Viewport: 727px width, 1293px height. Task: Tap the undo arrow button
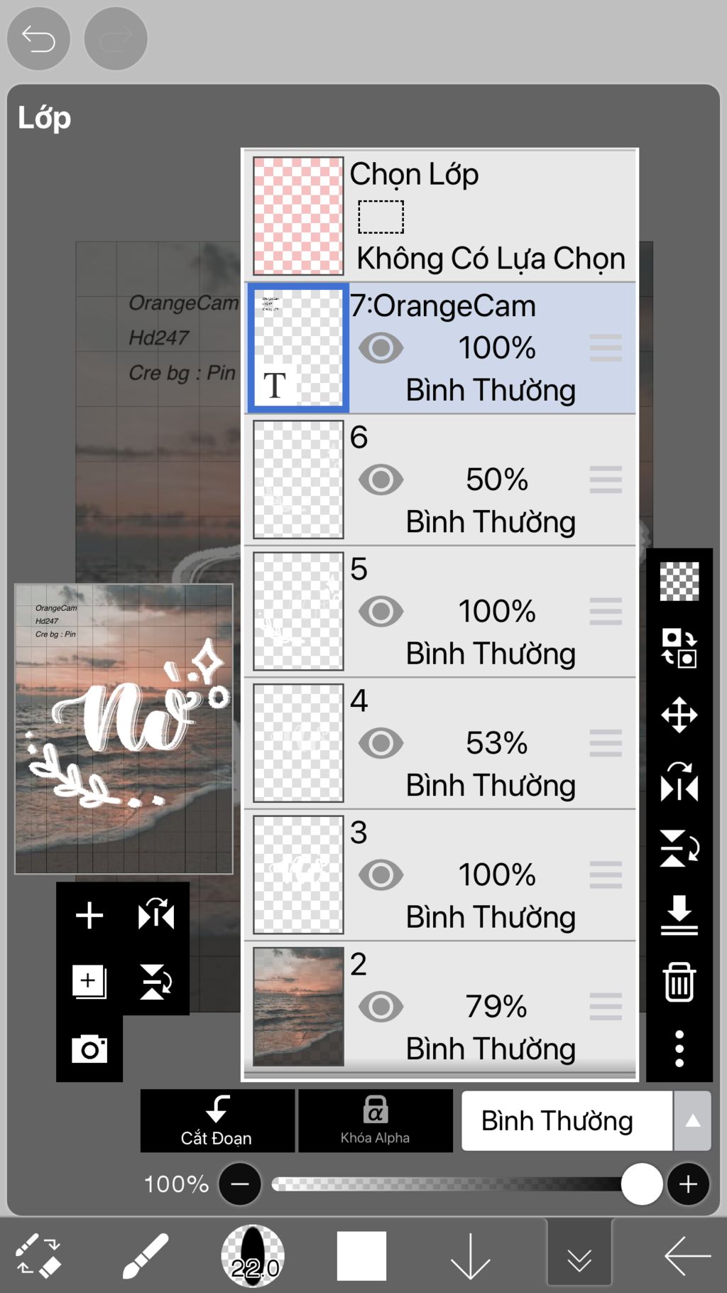pyautogui.click(x=38, y=38)
